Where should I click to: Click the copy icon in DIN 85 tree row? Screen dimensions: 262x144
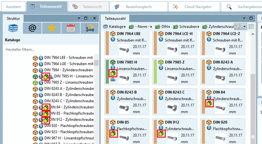[x=46, y=114]
